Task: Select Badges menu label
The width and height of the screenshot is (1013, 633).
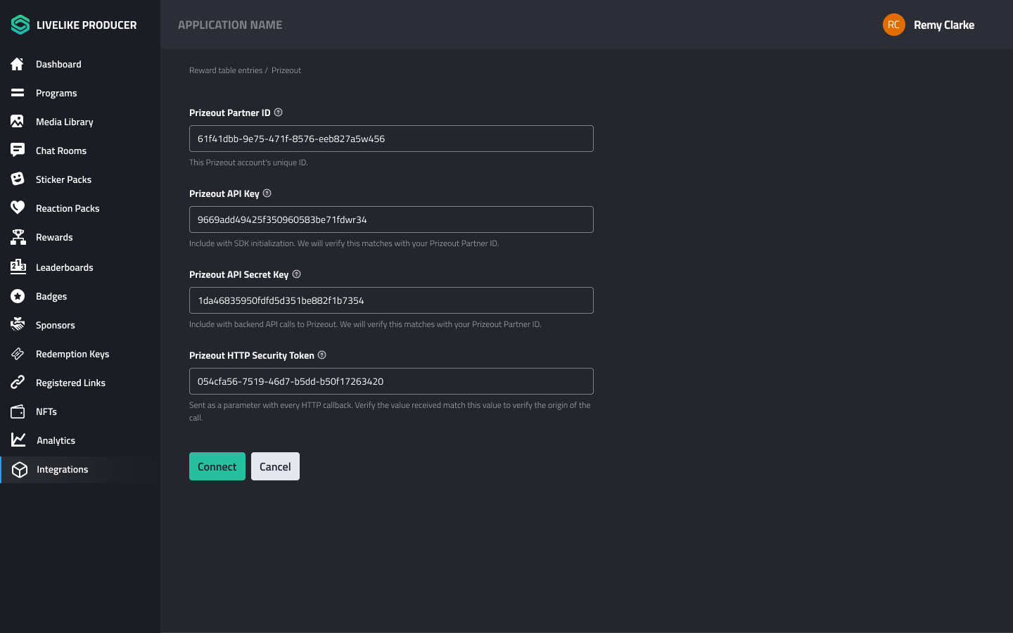Action: click(51, 296)
